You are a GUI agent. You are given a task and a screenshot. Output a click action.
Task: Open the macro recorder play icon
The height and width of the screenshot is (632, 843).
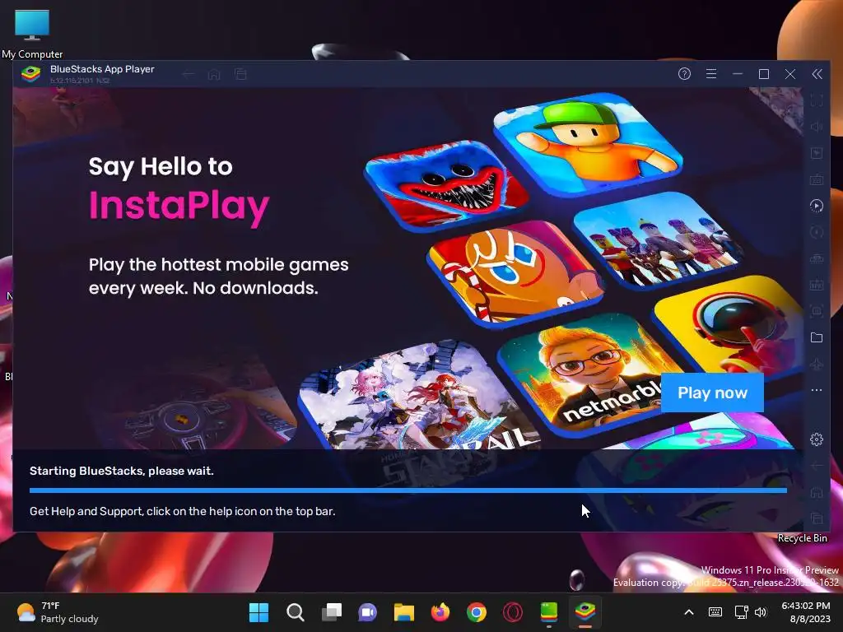[816, 206]
